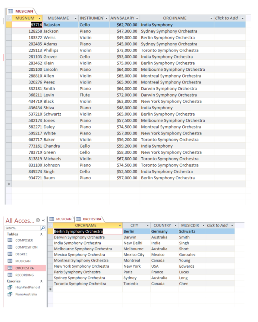Click the MUSICIAN tab above the top datasheet
Screen dimensions: 258x322
tap(21, 11)
